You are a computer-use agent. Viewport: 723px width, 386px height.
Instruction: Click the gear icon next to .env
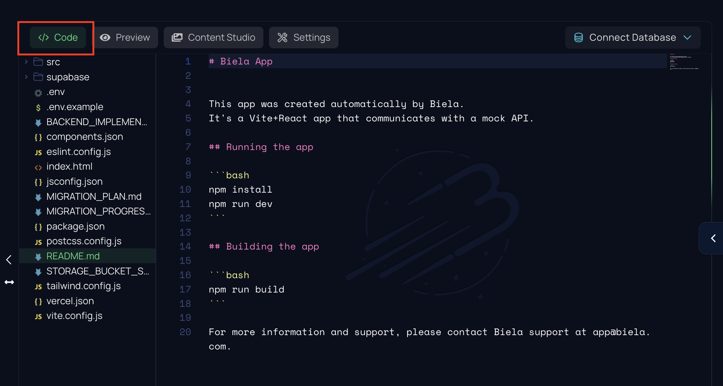pos(38,92)
